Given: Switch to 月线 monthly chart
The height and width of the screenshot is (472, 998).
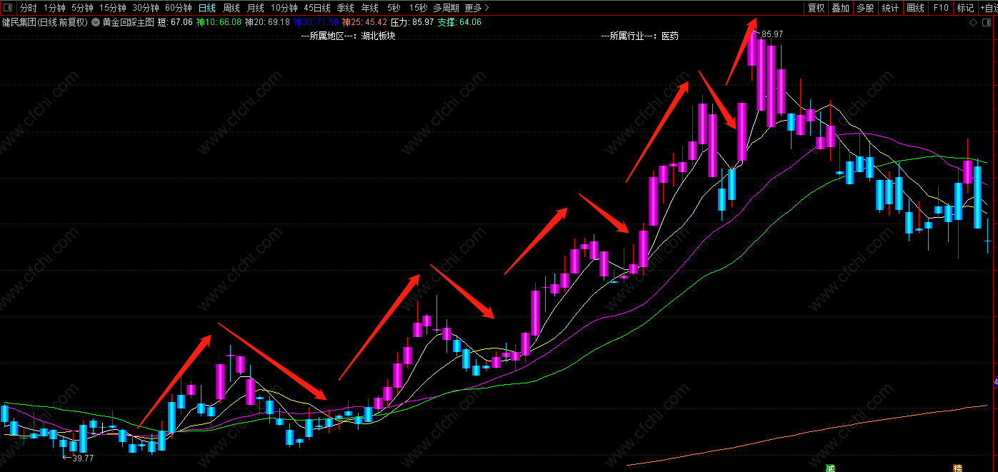Looking at the screenshot, I should 255,8.
